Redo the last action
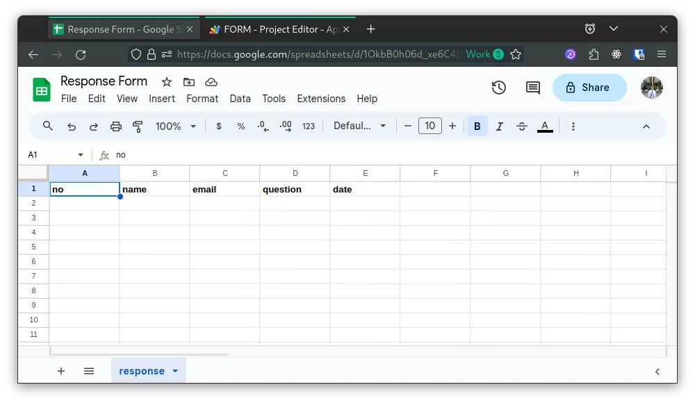 click(x=93, y=126)
